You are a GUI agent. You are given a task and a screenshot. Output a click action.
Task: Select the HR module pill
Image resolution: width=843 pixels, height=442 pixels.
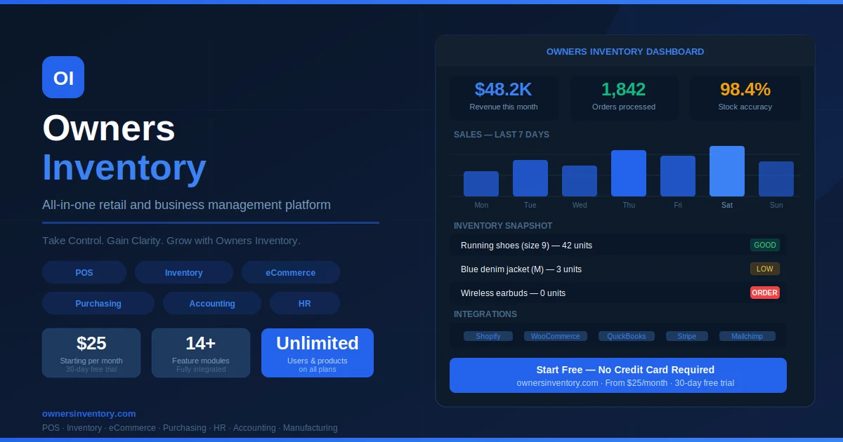pyautogui.click(x=305, y=303)
